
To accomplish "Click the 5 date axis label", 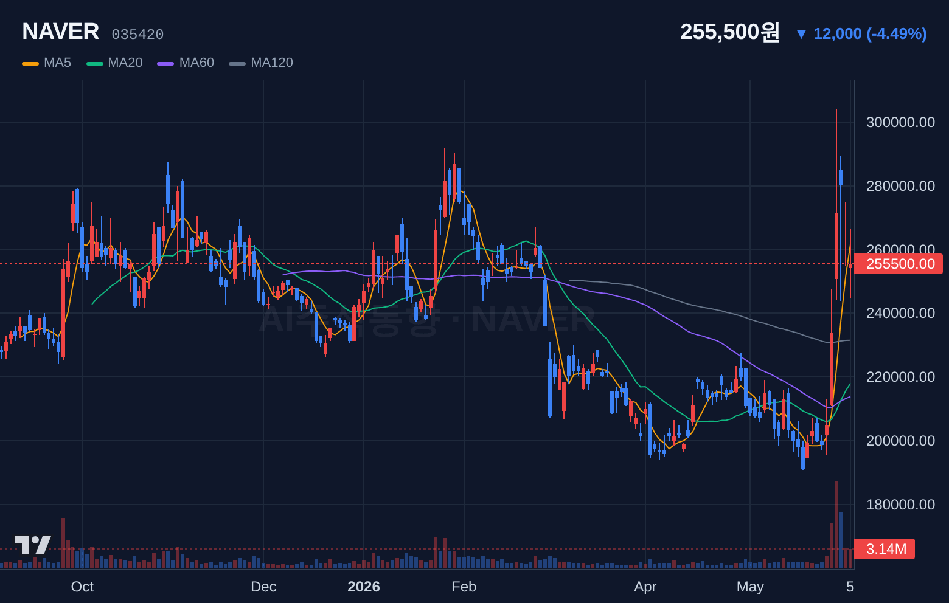I will pyautogui.click(x=850, y=587).
